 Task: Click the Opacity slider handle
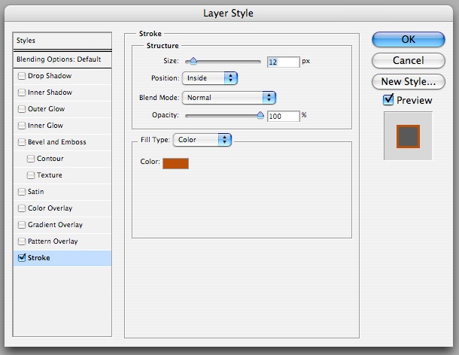[261, 116]
